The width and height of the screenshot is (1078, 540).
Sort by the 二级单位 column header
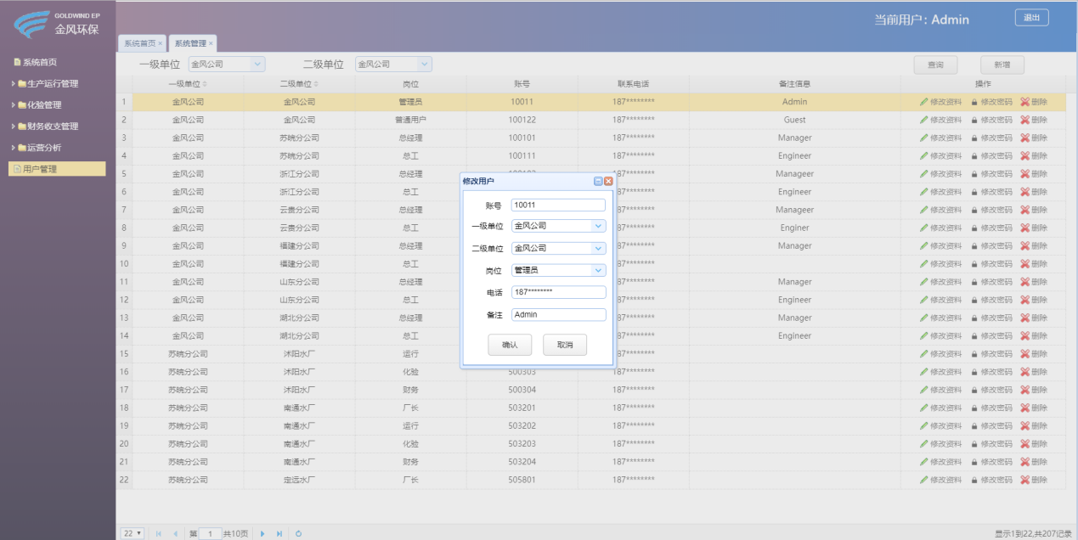coord(299,84)
